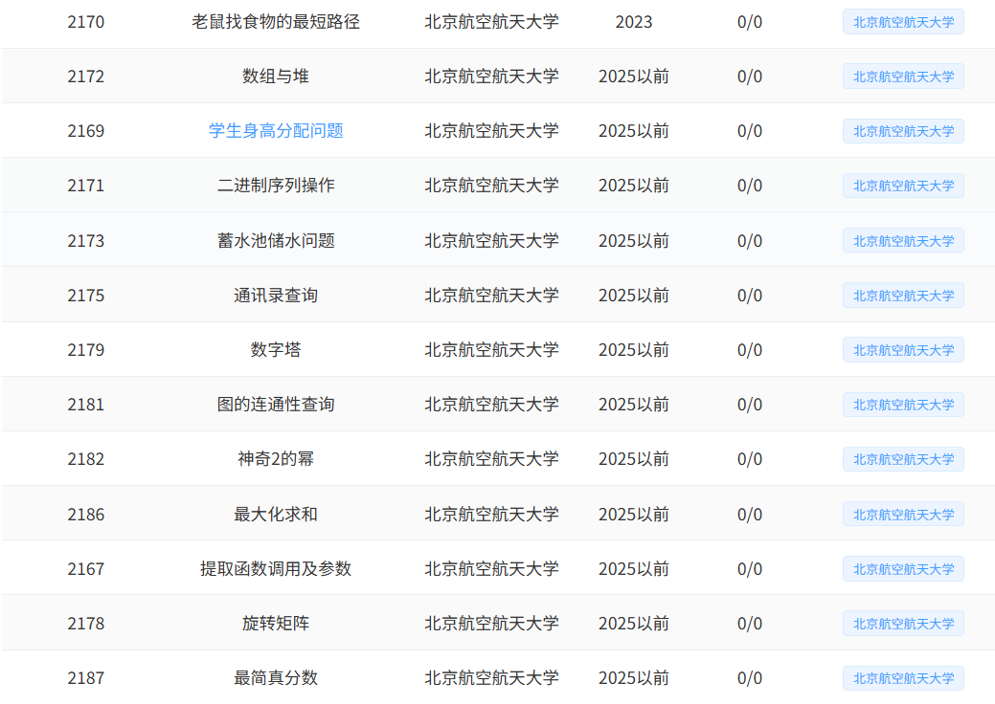Select problem ID 2173
The width and height of the screenshot is (995, 704).
coord(85,241)
